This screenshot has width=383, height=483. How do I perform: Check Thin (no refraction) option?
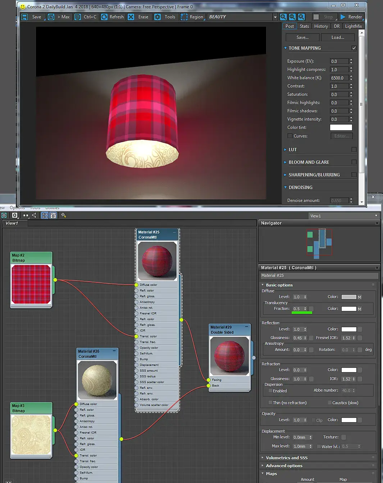point(270,402)
